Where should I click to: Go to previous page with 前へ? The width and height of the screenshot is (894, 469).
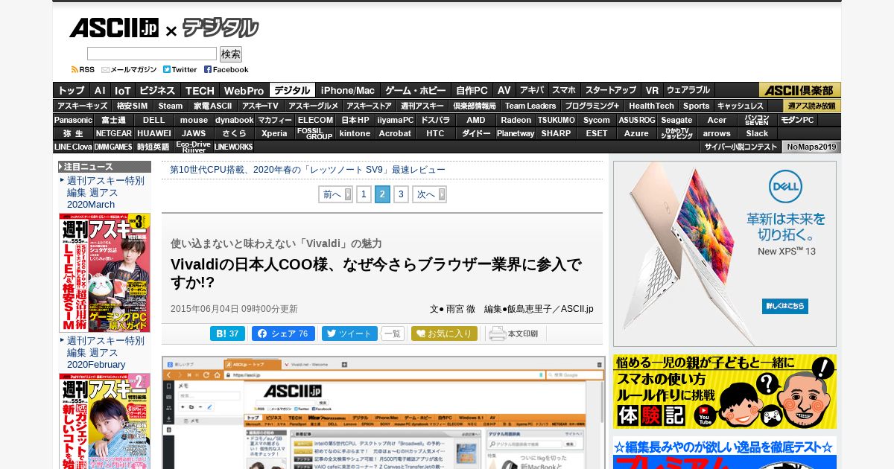pos(335,194)
